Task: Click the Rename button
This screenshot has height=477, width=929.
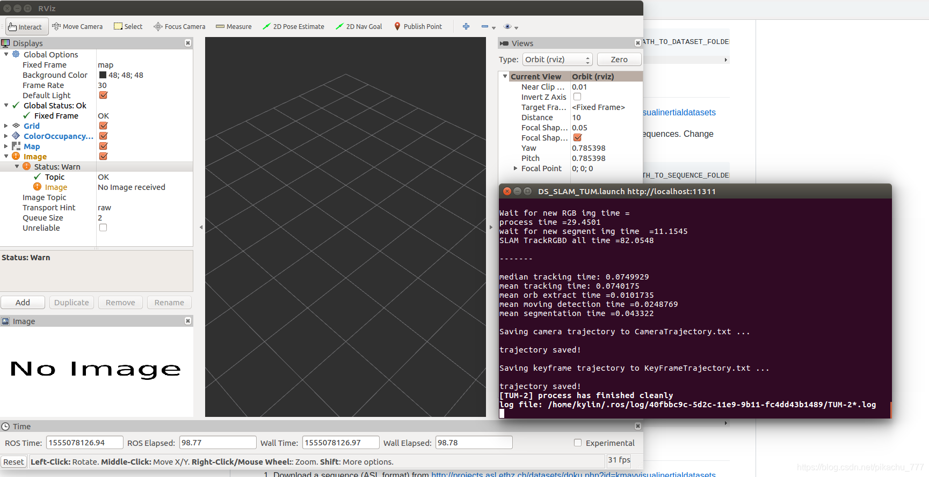Action: (169, 303)
